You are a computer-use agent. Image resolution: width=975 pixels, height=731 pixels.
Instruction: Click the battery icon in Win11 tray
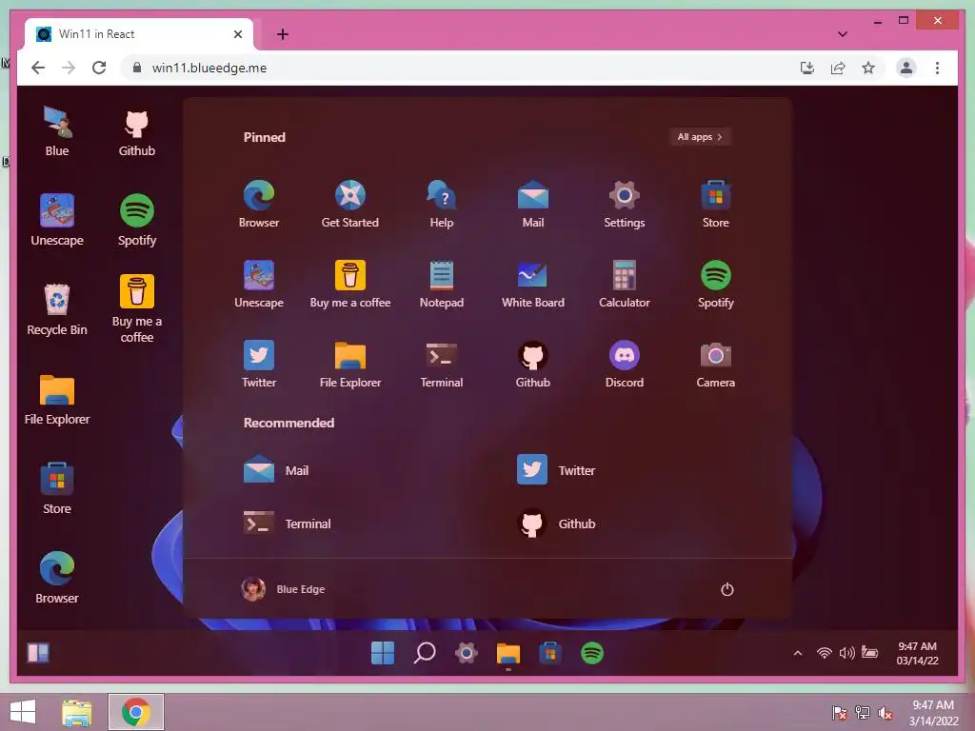coord(870,653)
